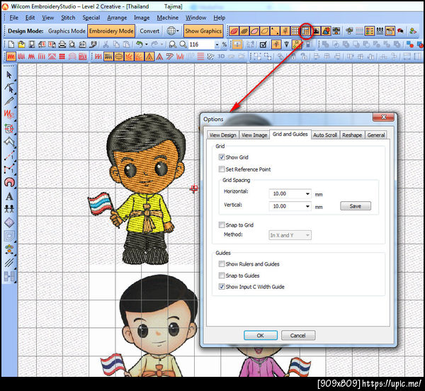Open the Stitch menu

(68, 18)
